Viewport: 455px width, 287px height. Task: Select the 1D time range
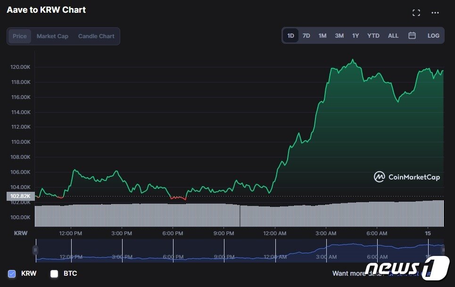tap(290, 36)
